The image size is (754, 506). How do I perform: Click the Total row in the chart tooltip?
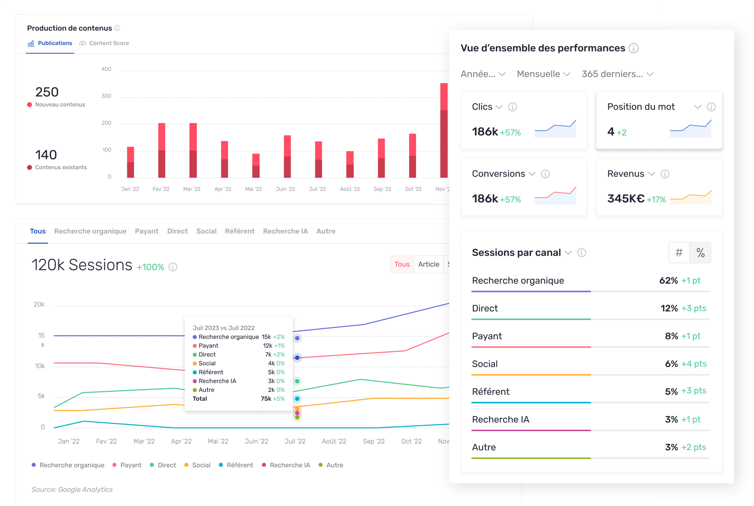238,399
